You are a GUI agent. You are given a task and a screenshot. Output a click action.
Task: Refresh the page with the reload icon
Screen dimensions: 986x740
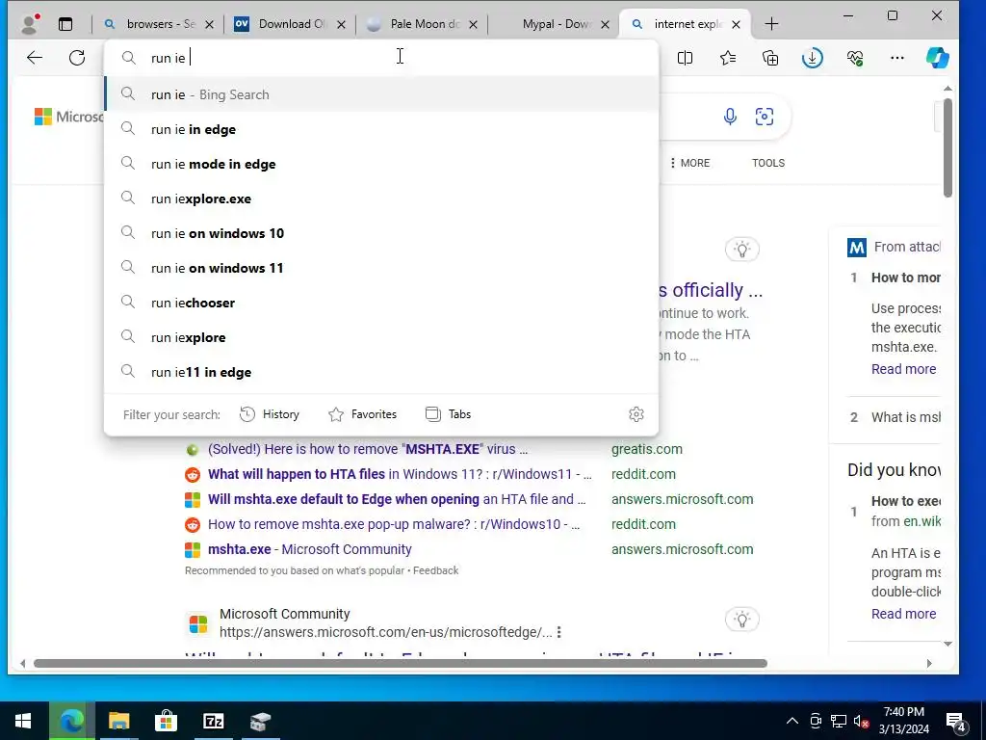coord(77,58)
